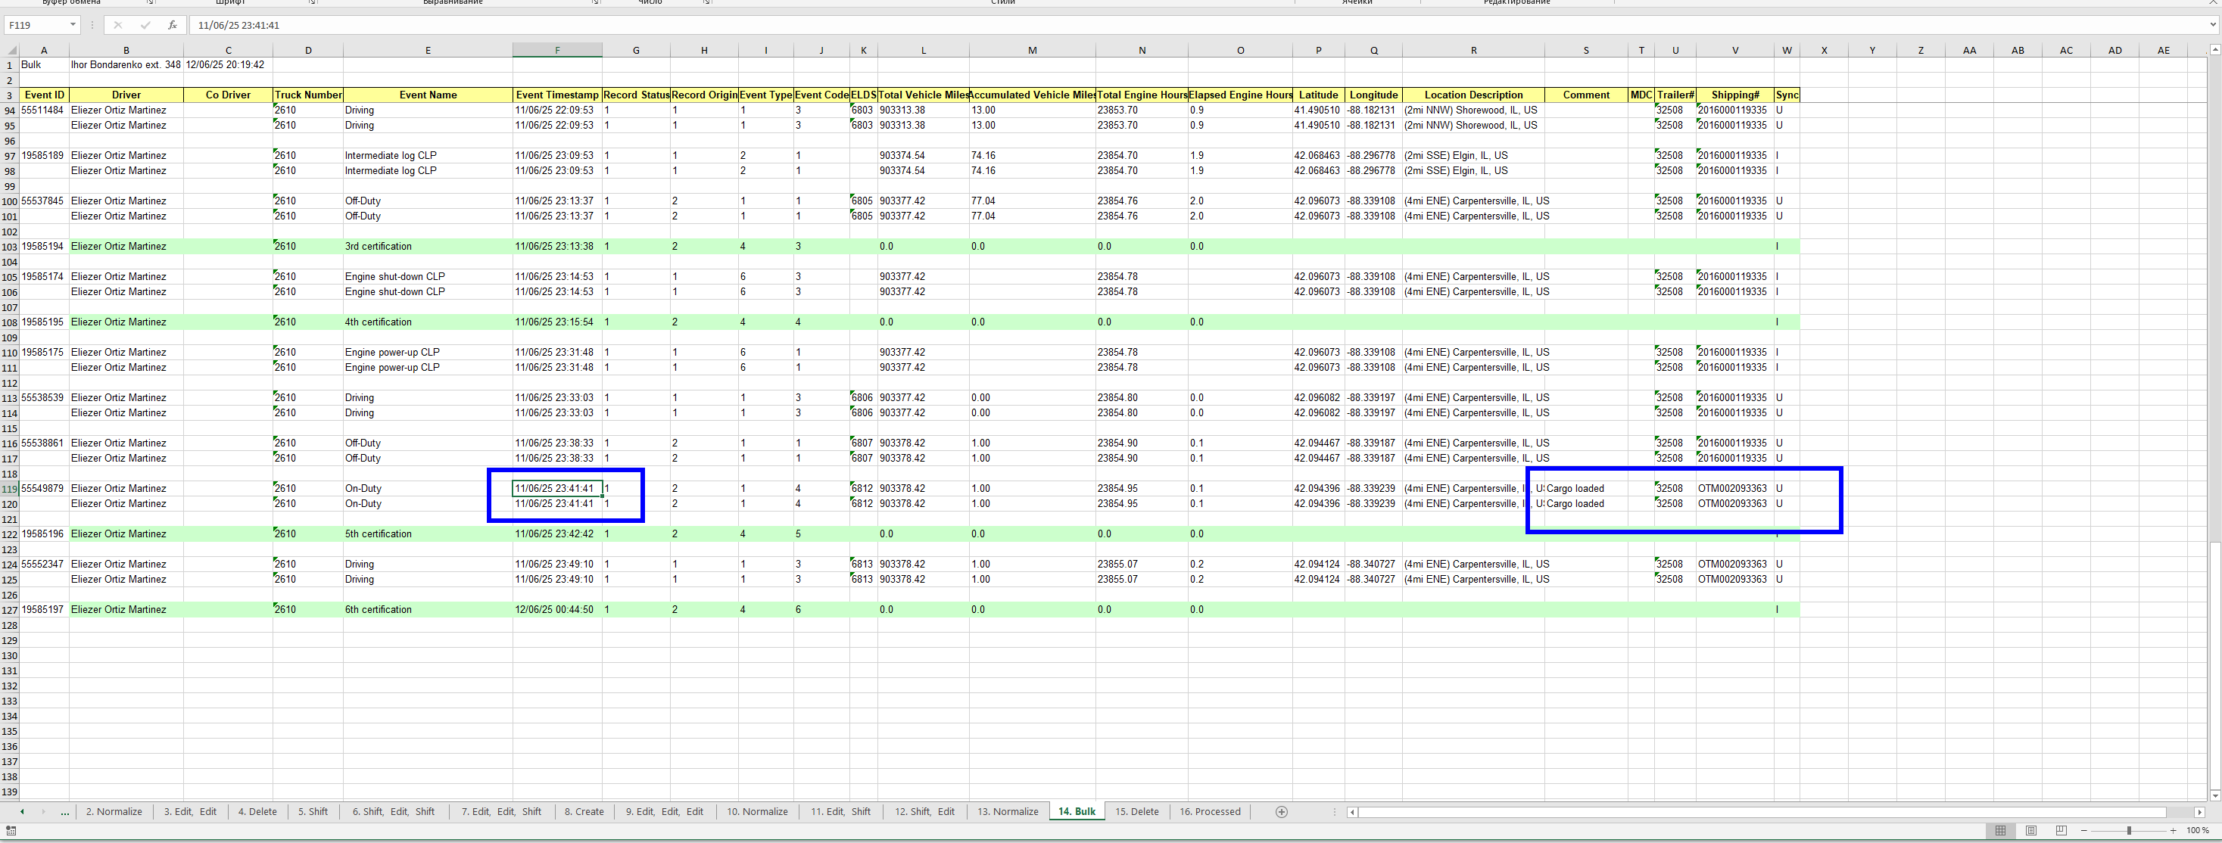Image resolution: width=2222 pixels, height=843 pixels.
Task: Open the 15. Delete sheet tab
Action: tap(1137, 812)
